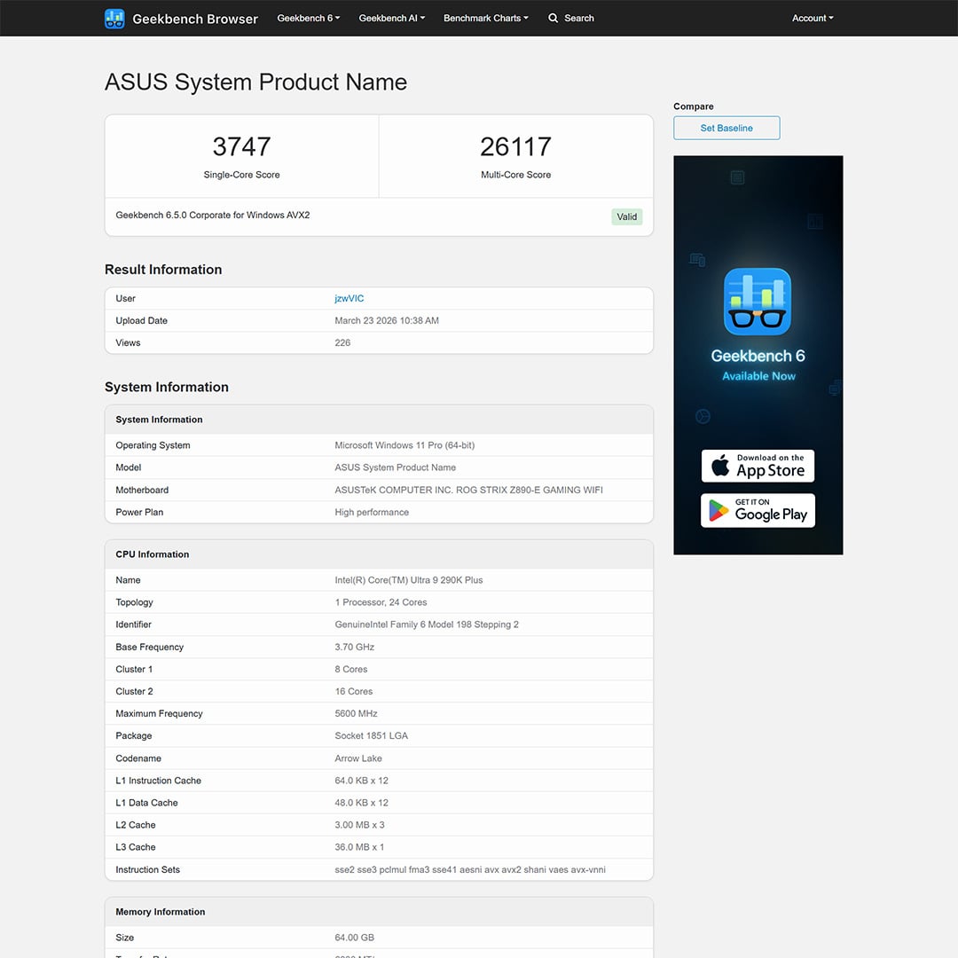
Task: Click the Google Play triangle logo
Action: click(x=717, y=510)
